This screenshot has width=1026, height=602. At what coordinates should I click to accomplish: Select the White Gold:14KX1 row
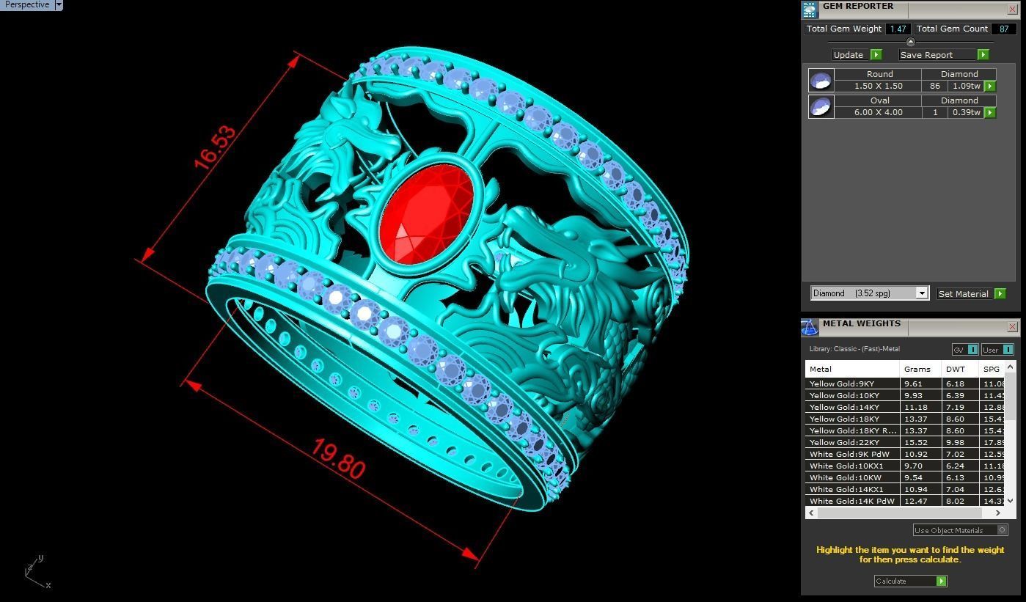point(904,489)
